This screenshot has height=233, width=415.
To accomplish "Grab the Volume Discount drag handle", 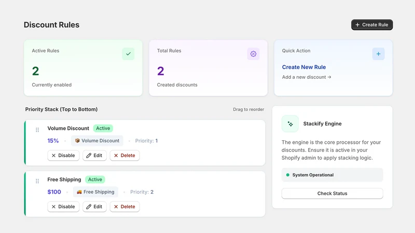I will click(x=37, y=130).
